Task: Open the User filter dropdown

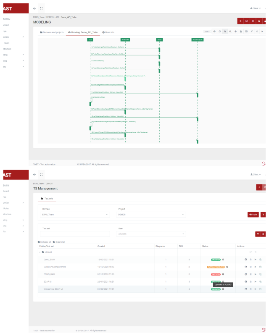Action: 151,234
